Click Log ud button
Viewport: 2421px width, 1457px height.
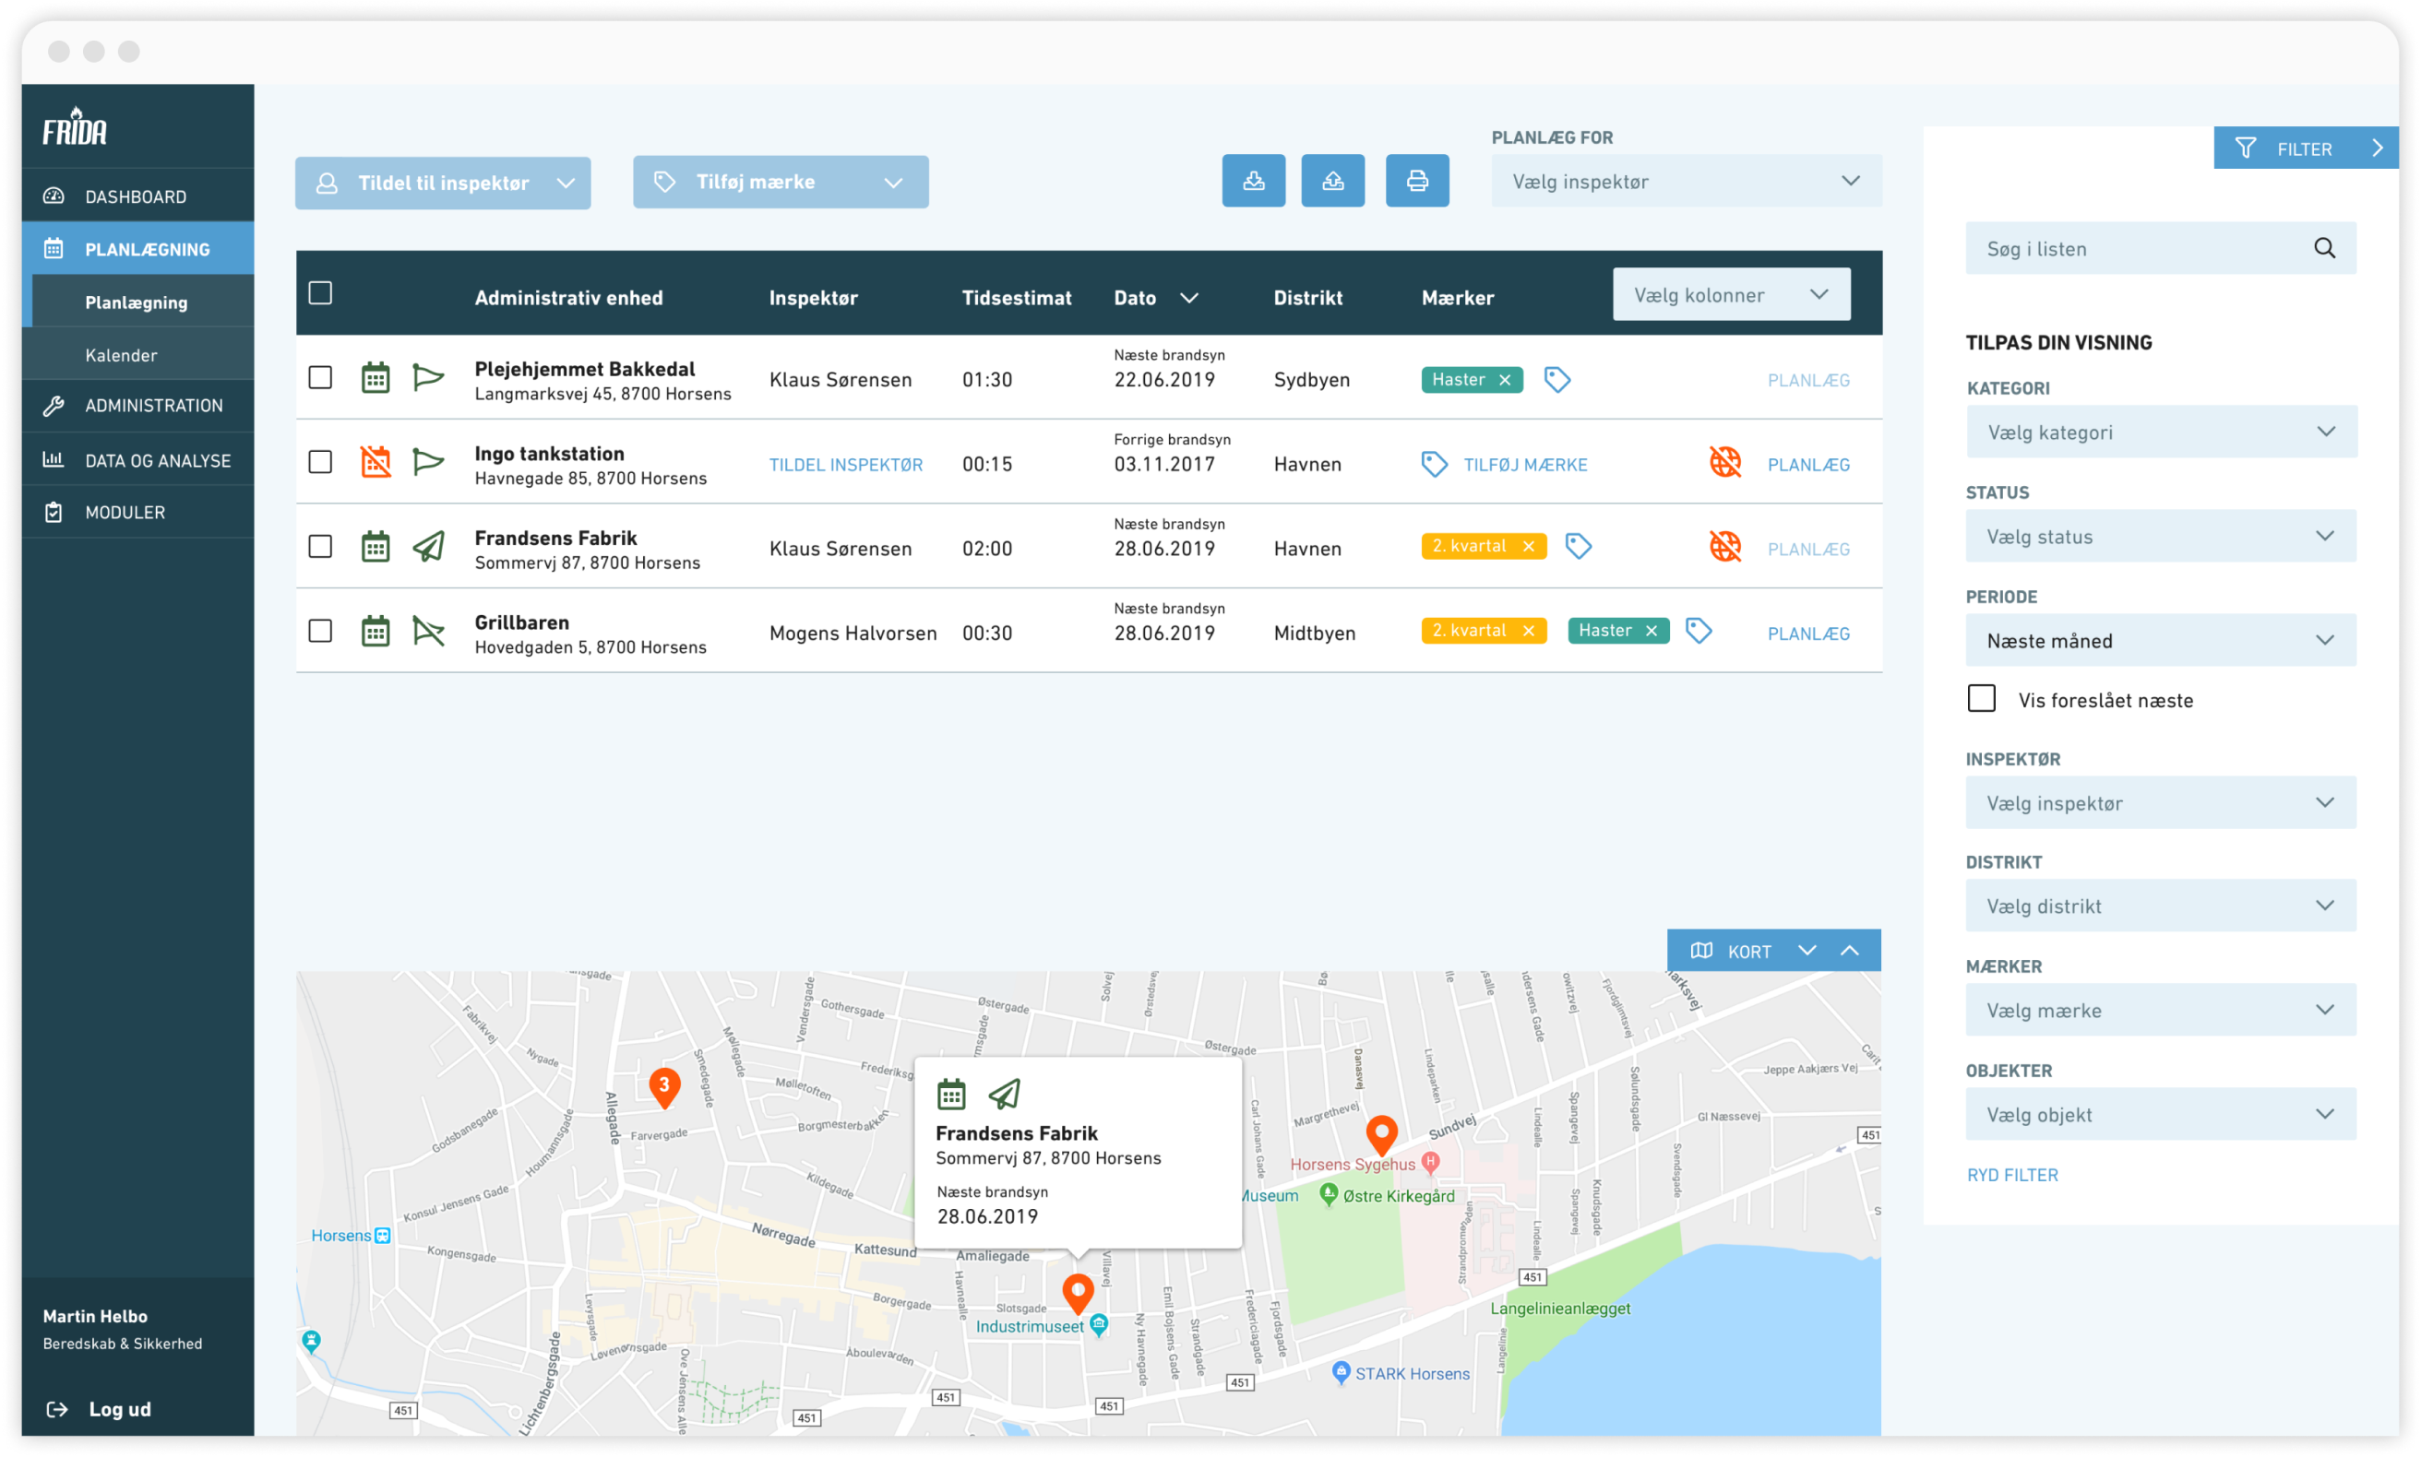[x=100, y=1409]
